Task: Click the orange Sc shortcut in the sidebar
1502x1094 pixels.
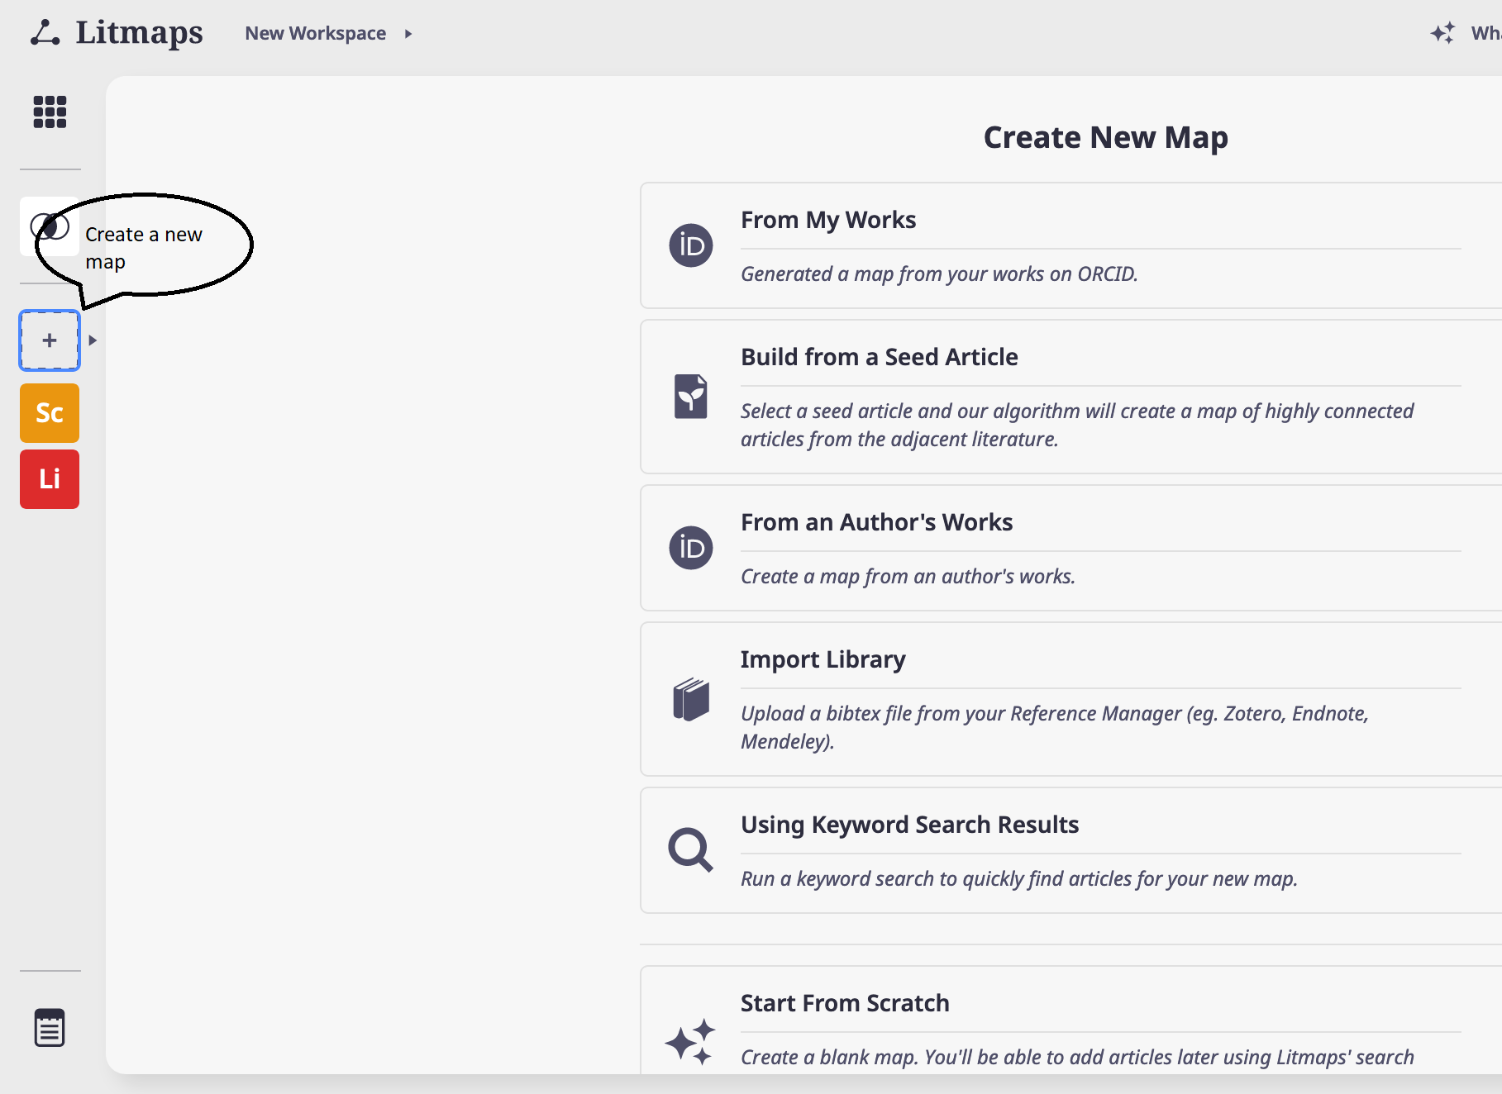Action: [49, 412]
